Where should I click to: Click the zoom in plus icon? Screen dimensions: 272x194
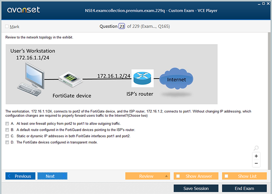(256, 156)
